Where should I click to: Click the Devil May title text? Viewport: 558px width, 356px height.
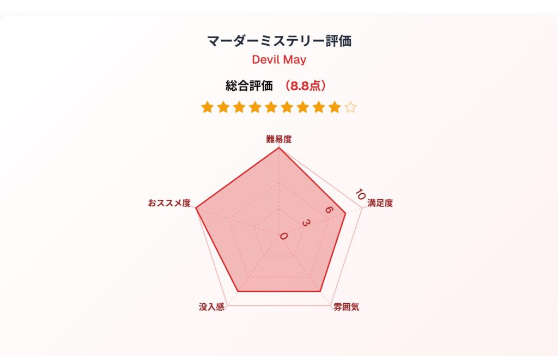279,59
